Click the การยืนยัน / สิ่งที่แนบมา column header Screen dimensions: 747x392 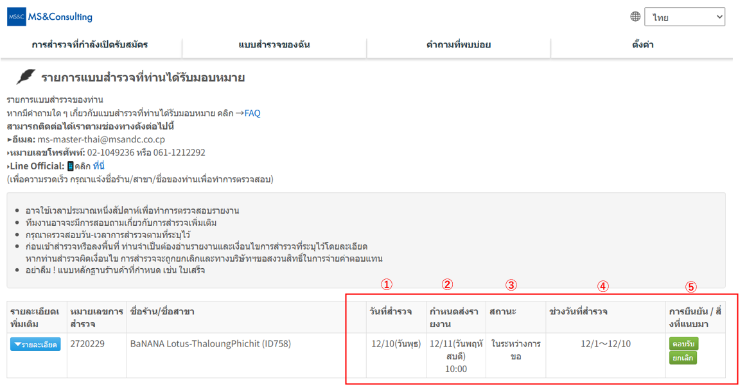pyautogui.click(x=695, y=318)
